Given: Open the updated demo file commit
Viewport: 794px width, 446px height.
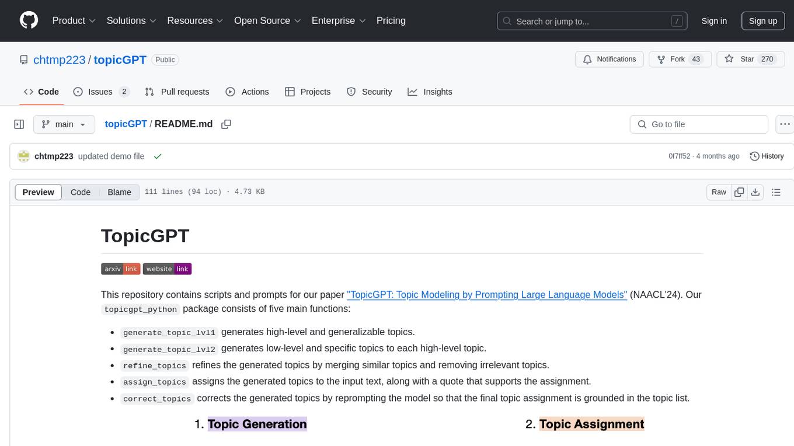Looking at the screenshot, I should pos(111,156).
